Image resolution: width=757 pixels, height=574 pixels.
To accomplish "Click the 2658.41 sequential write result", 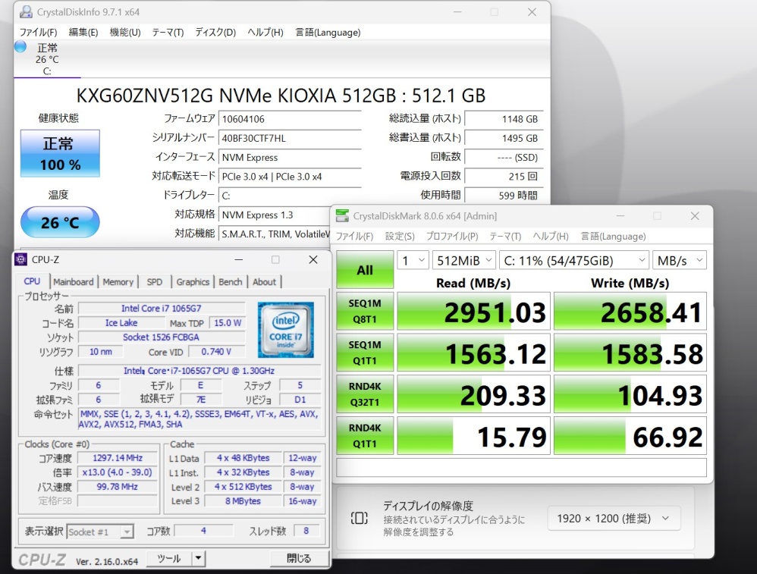I will (x=630, y=312).
